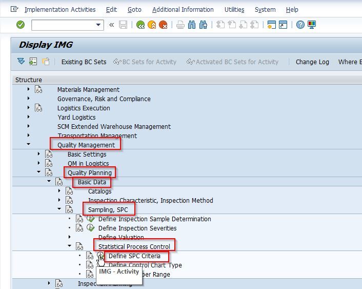The width and height of the screenshot is (362, 289).
Task: Open the Edit menu
Action: pos(111,10)
